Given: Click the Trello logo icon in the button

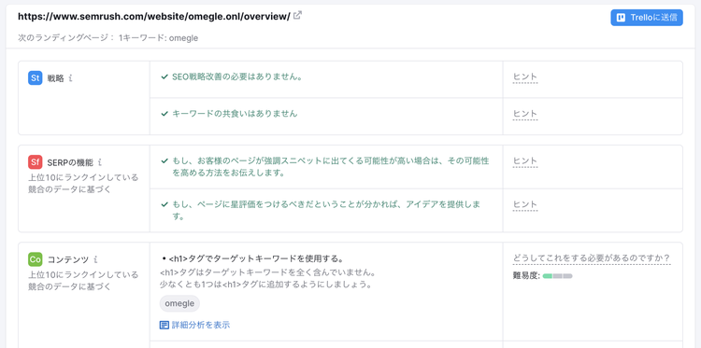Looking at the screenshot, I should [x=621, y=18].
